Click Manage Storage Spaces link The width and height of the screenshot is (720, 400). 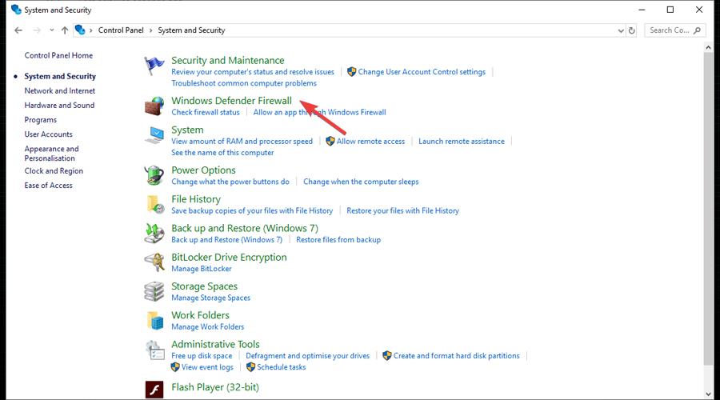pyautogui.click(x=210, y=298)
